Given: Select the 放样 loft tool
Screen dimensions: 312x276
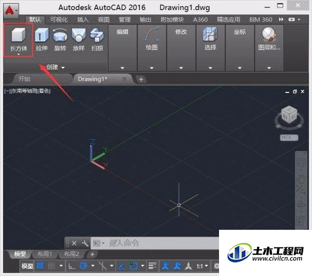Looking at the screenshot, I should 79,39.
